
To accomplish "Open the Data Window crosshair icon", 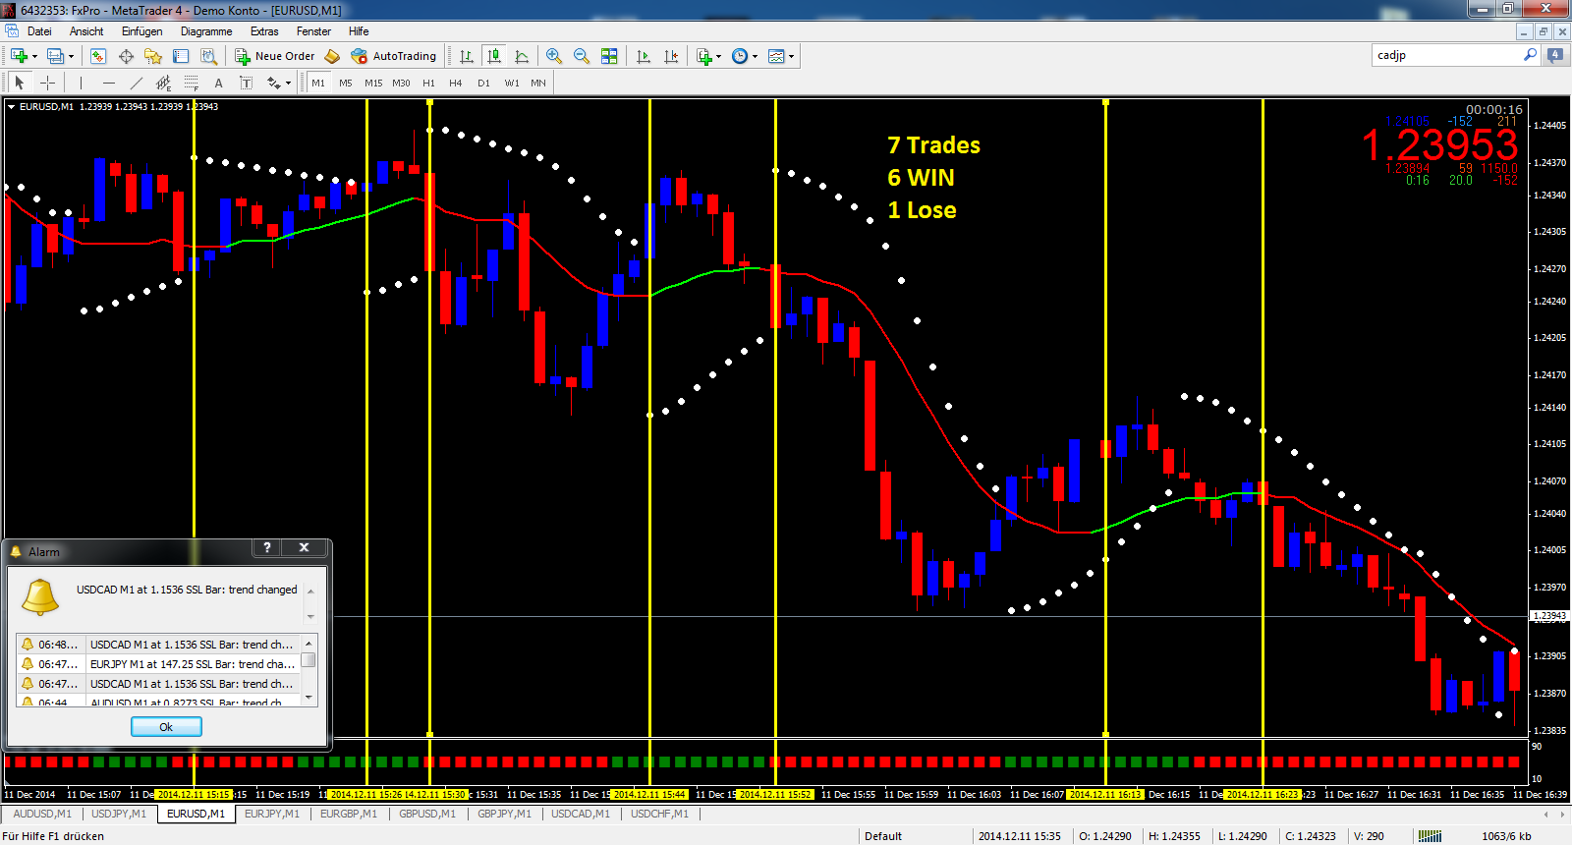I will coord(126,56).
